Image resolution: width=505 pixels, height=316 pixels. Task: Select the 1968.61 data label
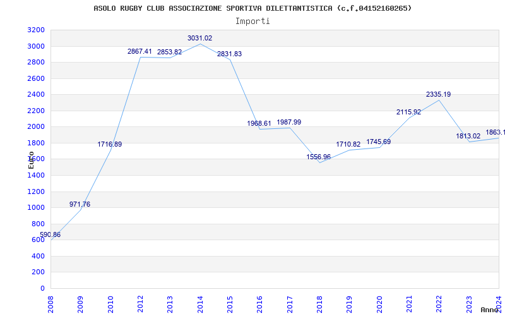coord(259,123)
